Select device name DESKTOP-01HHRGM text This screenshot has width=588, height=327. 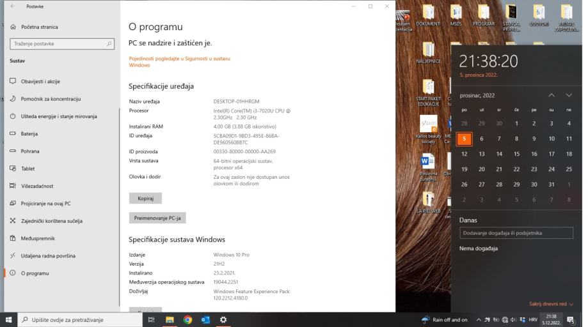[x=236, y=102]
